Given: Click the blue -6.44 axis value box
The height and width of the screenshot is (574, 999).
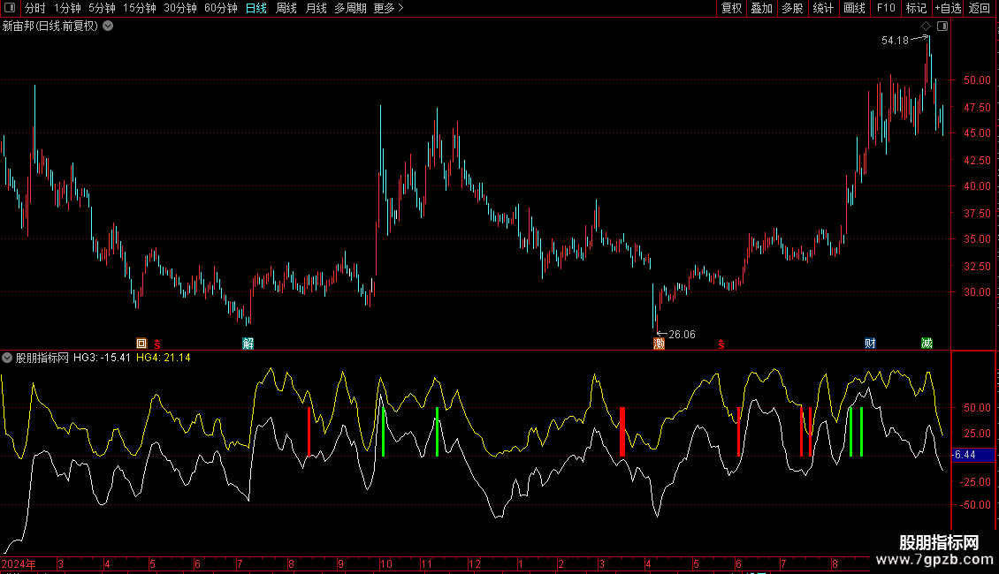Looking at the screenshot, I should 972,455.
